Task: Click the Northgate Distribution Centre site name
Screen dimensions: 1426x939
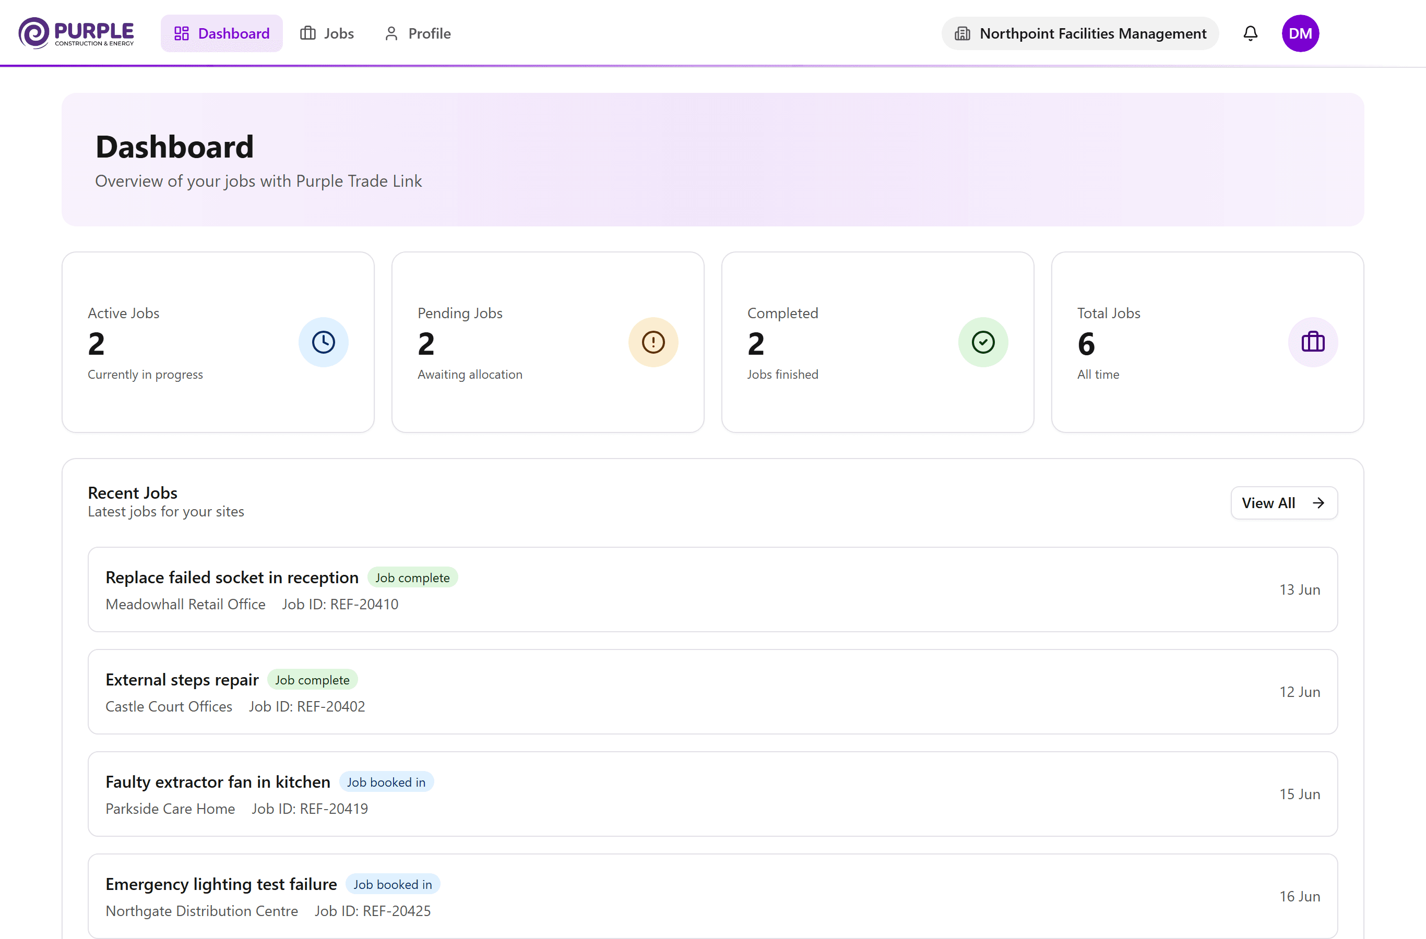Action: click(x=202, y=911)
